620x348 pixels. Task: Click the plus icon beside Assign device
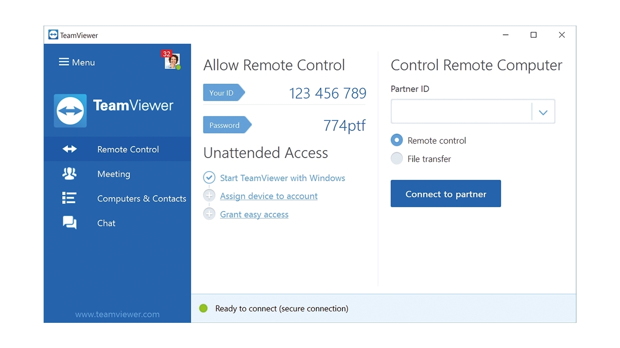click(209, 196)
